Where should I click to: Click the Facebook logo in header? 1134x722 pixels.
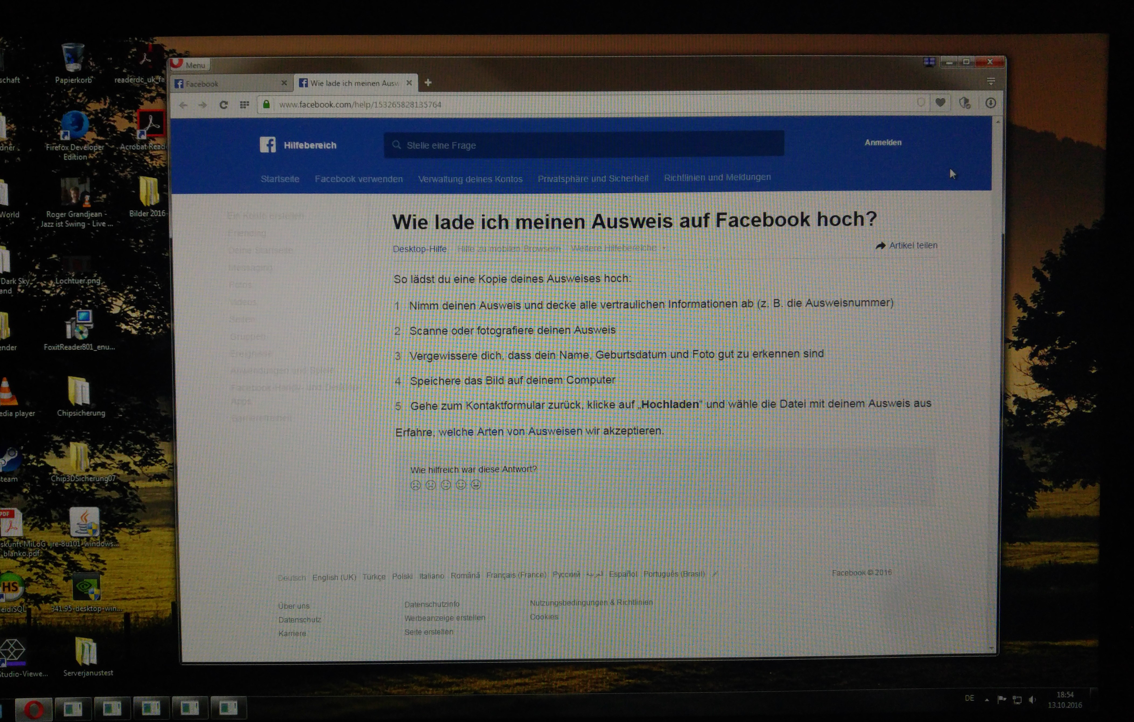(x=268, y=145)
